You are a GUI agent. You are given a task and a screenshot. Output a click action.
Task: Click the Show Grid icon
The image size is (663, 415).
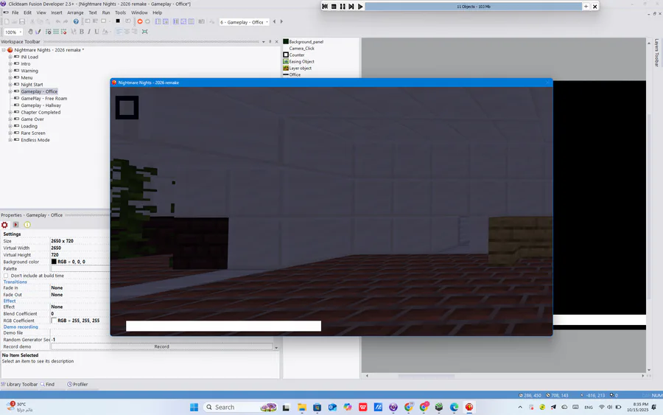(x=56, y=32)
